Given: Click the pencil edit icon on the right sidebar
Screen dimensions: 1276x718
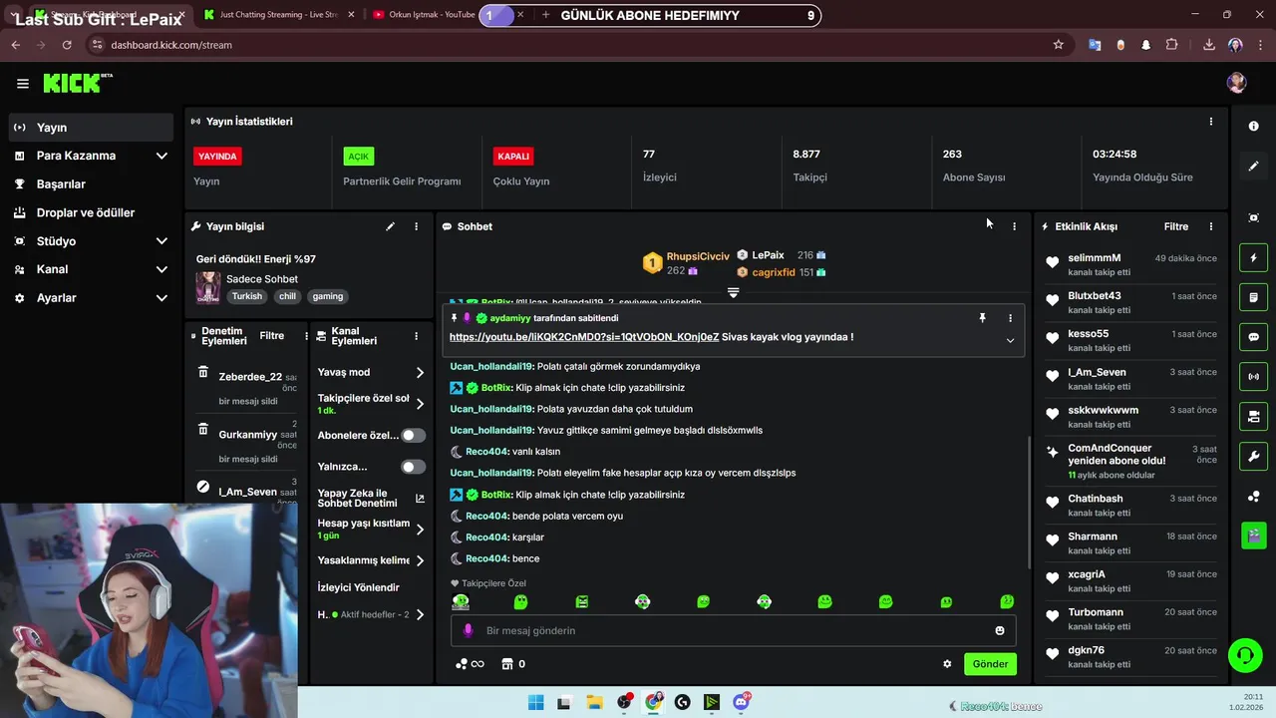Looking at the screenshot, I should pos(1253,166).
